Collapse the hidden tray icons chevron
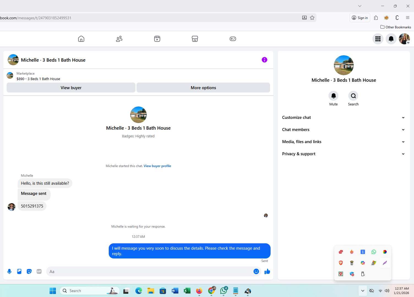Viewport: 414px width, 297px height. 363,291
